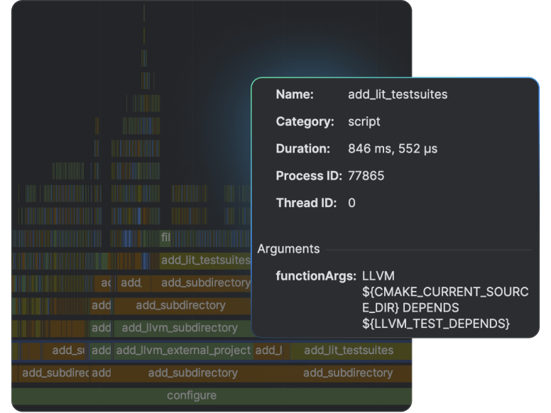Click add_subdirectory bar directly below add_llvm_external_project

click(192, 373)
